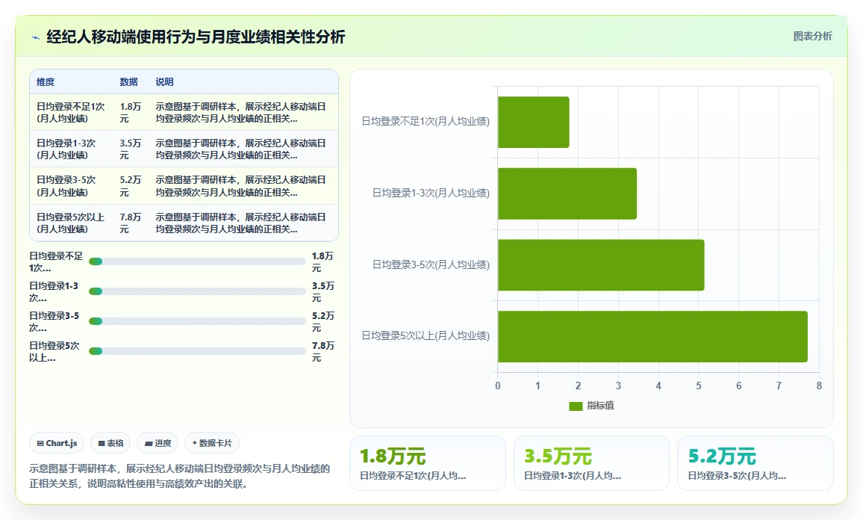Screen dimensions: 863x520
Task: Select the 进度 tag chip
Action: click(158, 443)
